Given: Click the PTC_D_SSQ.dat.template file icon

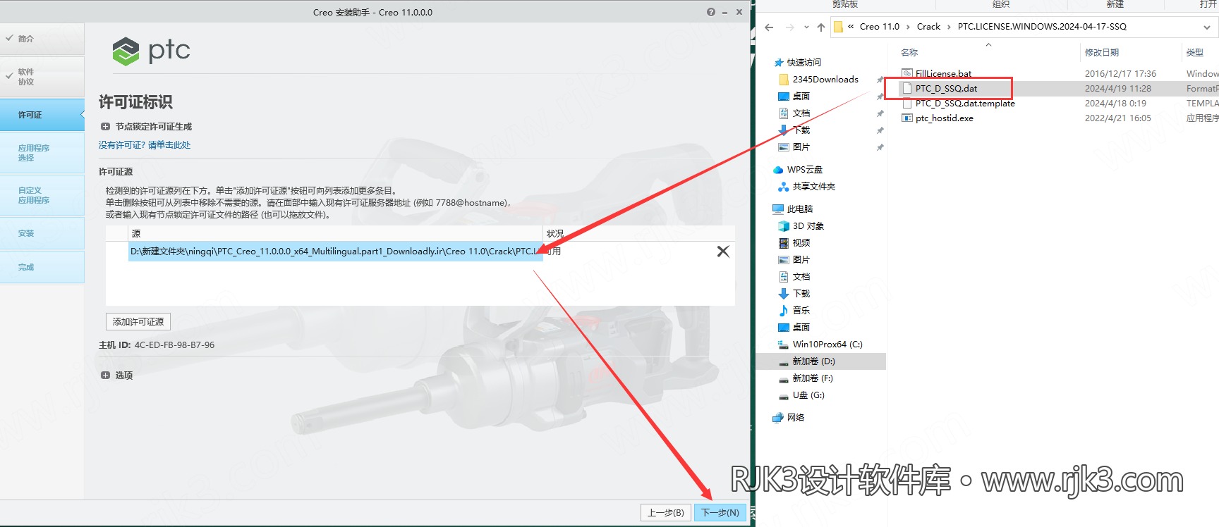Looking at the screenshot, I should click(907, 103).
